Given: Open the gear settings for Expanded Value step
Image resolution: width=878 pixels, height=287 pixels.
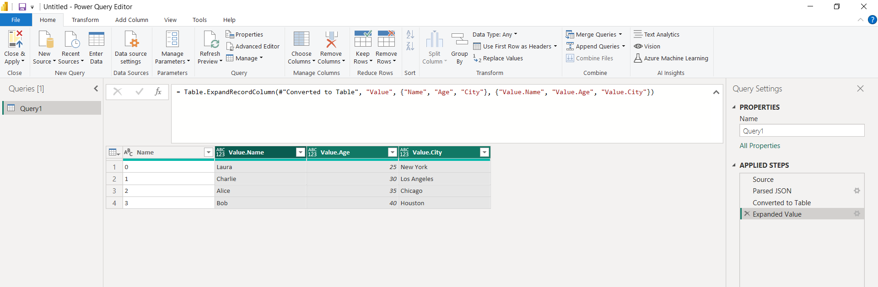Looking at the screenshot, I should coord(857,213).
